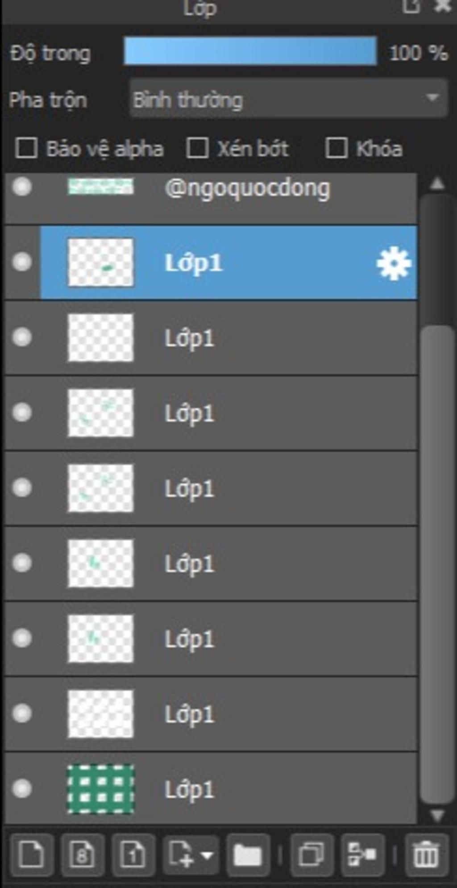Image resolution: width=457 pixels, height=888 pixels.
Task: Select the layer with the green grid thumbnail
Action: 211,789
